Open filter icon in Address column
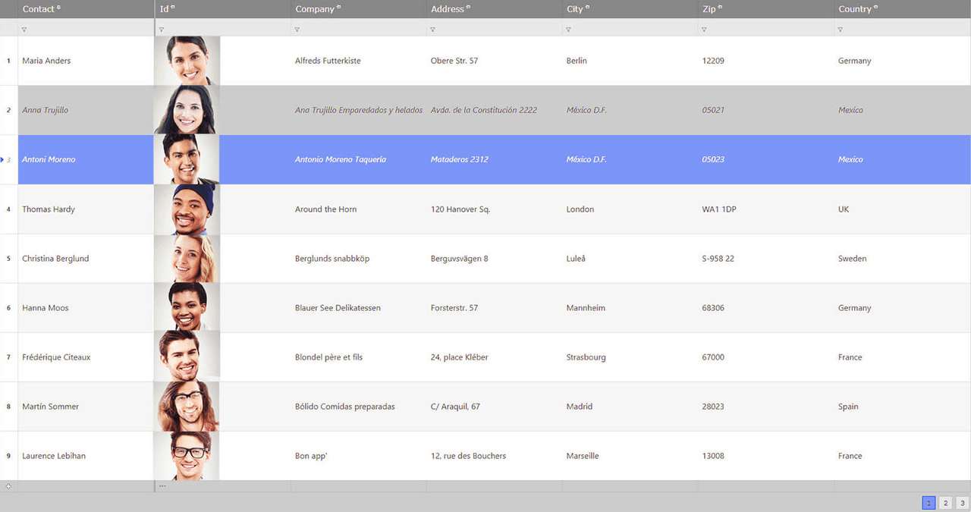 point(432,30)
